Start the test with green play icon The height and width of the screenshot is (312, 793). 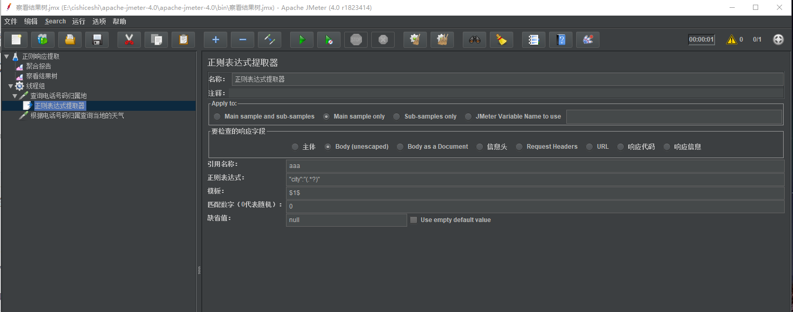tap(302, 40)
